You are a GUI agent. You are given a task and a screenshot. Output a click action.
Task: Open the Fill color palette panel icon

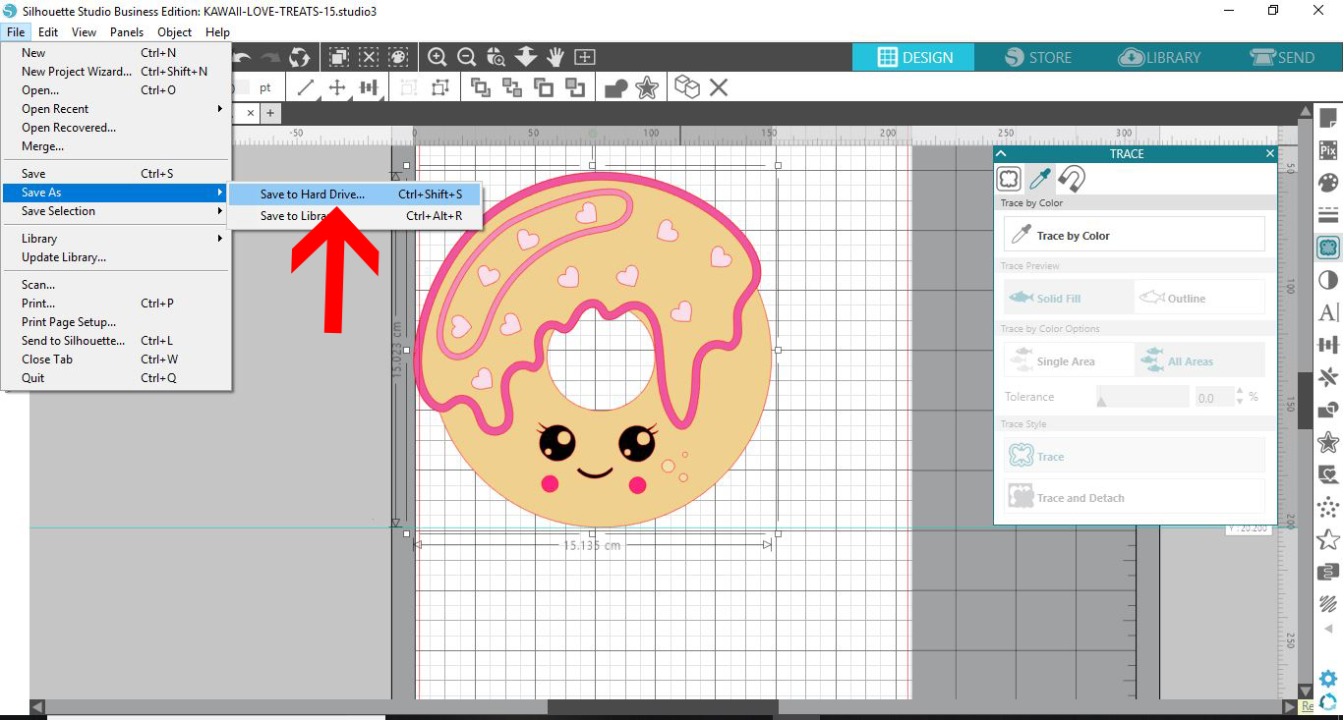click(1328, 183)
